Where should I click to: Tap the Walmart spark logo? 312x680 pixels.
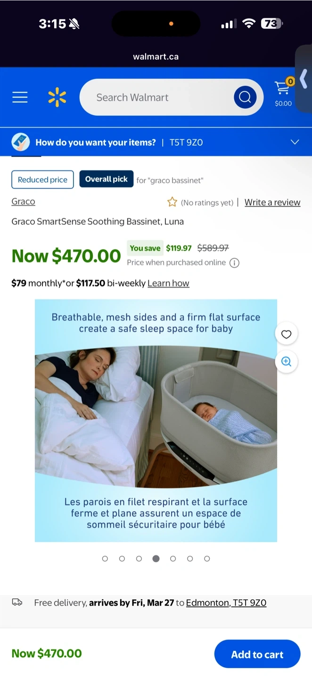(57, 97)
